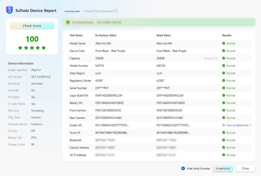
Task: Select the Model Identifier value iPad14,1
Action: (36, 70)
